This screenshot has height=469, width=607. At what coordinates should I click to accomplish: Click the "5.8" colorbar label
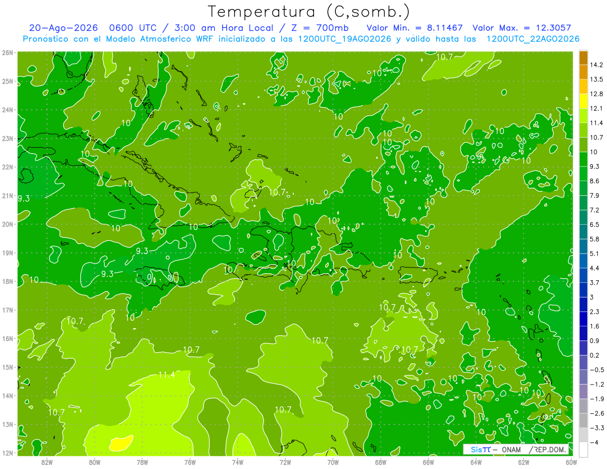[x=595, y=239]
